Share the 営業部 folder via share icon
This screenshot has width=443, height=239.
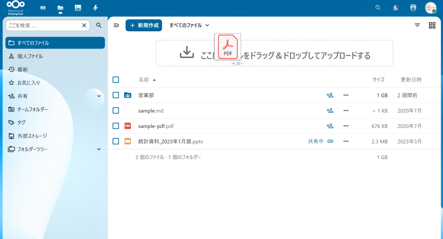tap(330, 95)
